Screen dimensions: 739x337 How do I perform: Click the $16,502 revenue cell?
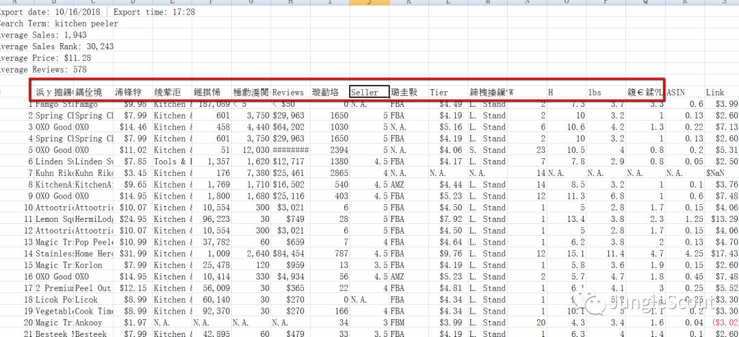[x=291, y=184]
